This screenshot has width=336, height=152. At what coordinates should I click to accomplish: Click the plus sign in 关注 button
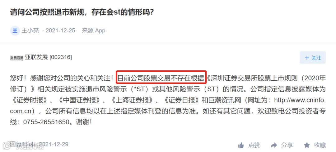(307, 58)
